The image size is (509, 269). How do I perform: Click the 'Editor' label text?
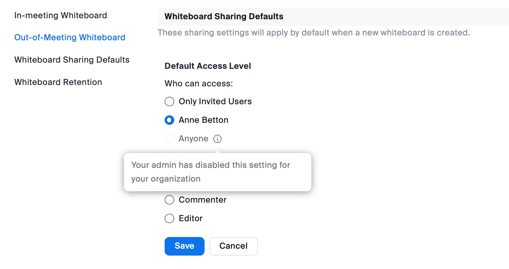click(191, 218)
